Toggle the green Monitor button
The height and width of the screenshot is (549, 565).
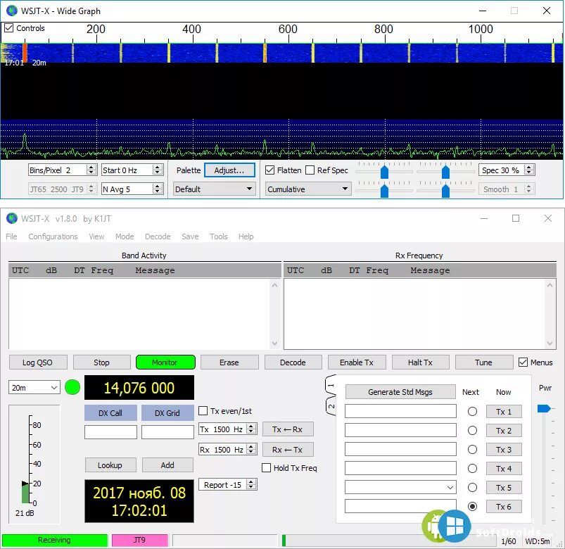[165, 362]
